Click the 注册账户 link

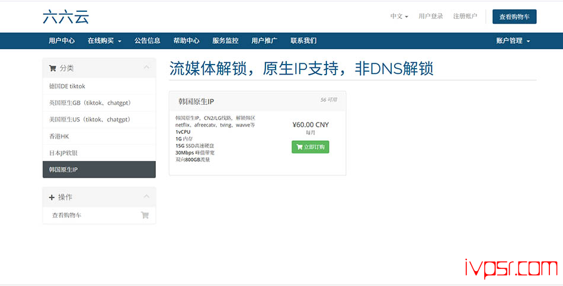point(465,17)
